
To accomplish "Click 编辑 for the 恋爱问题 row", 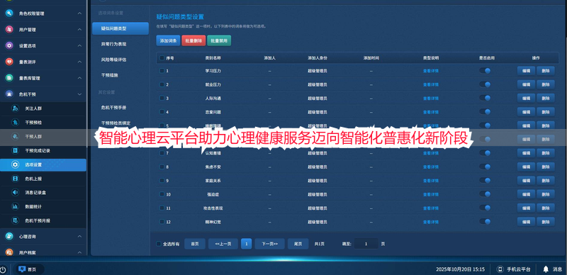I will click(x=526, y=112).
